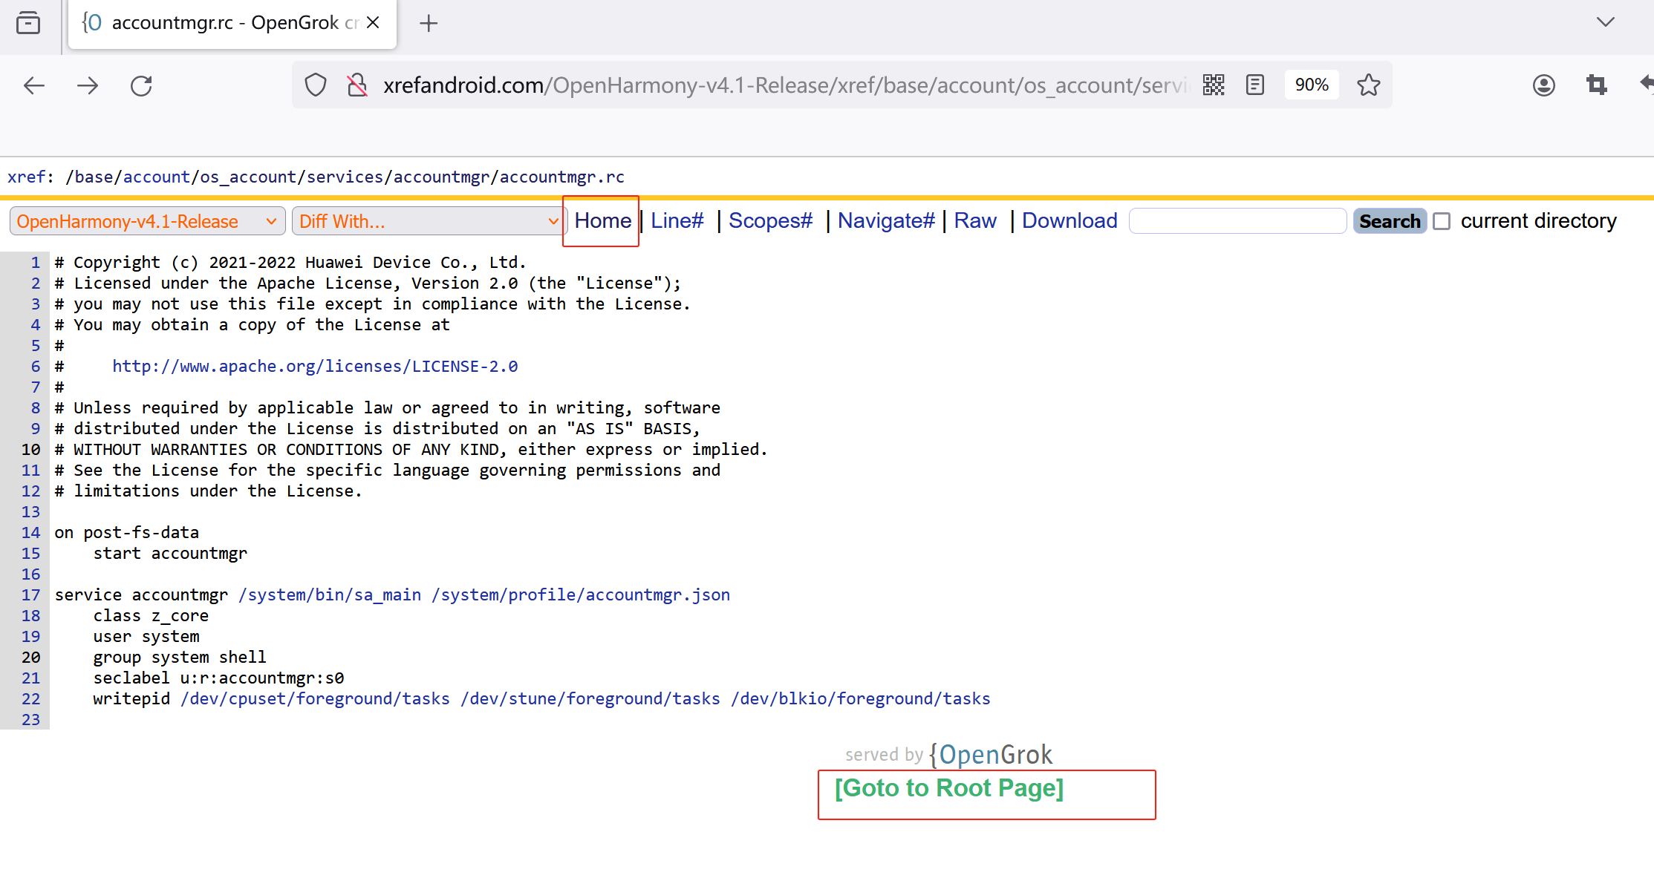This screenshot has width=1654, height=878.
Task: Open the Navigate# menu item
Action: click(886, 220)
